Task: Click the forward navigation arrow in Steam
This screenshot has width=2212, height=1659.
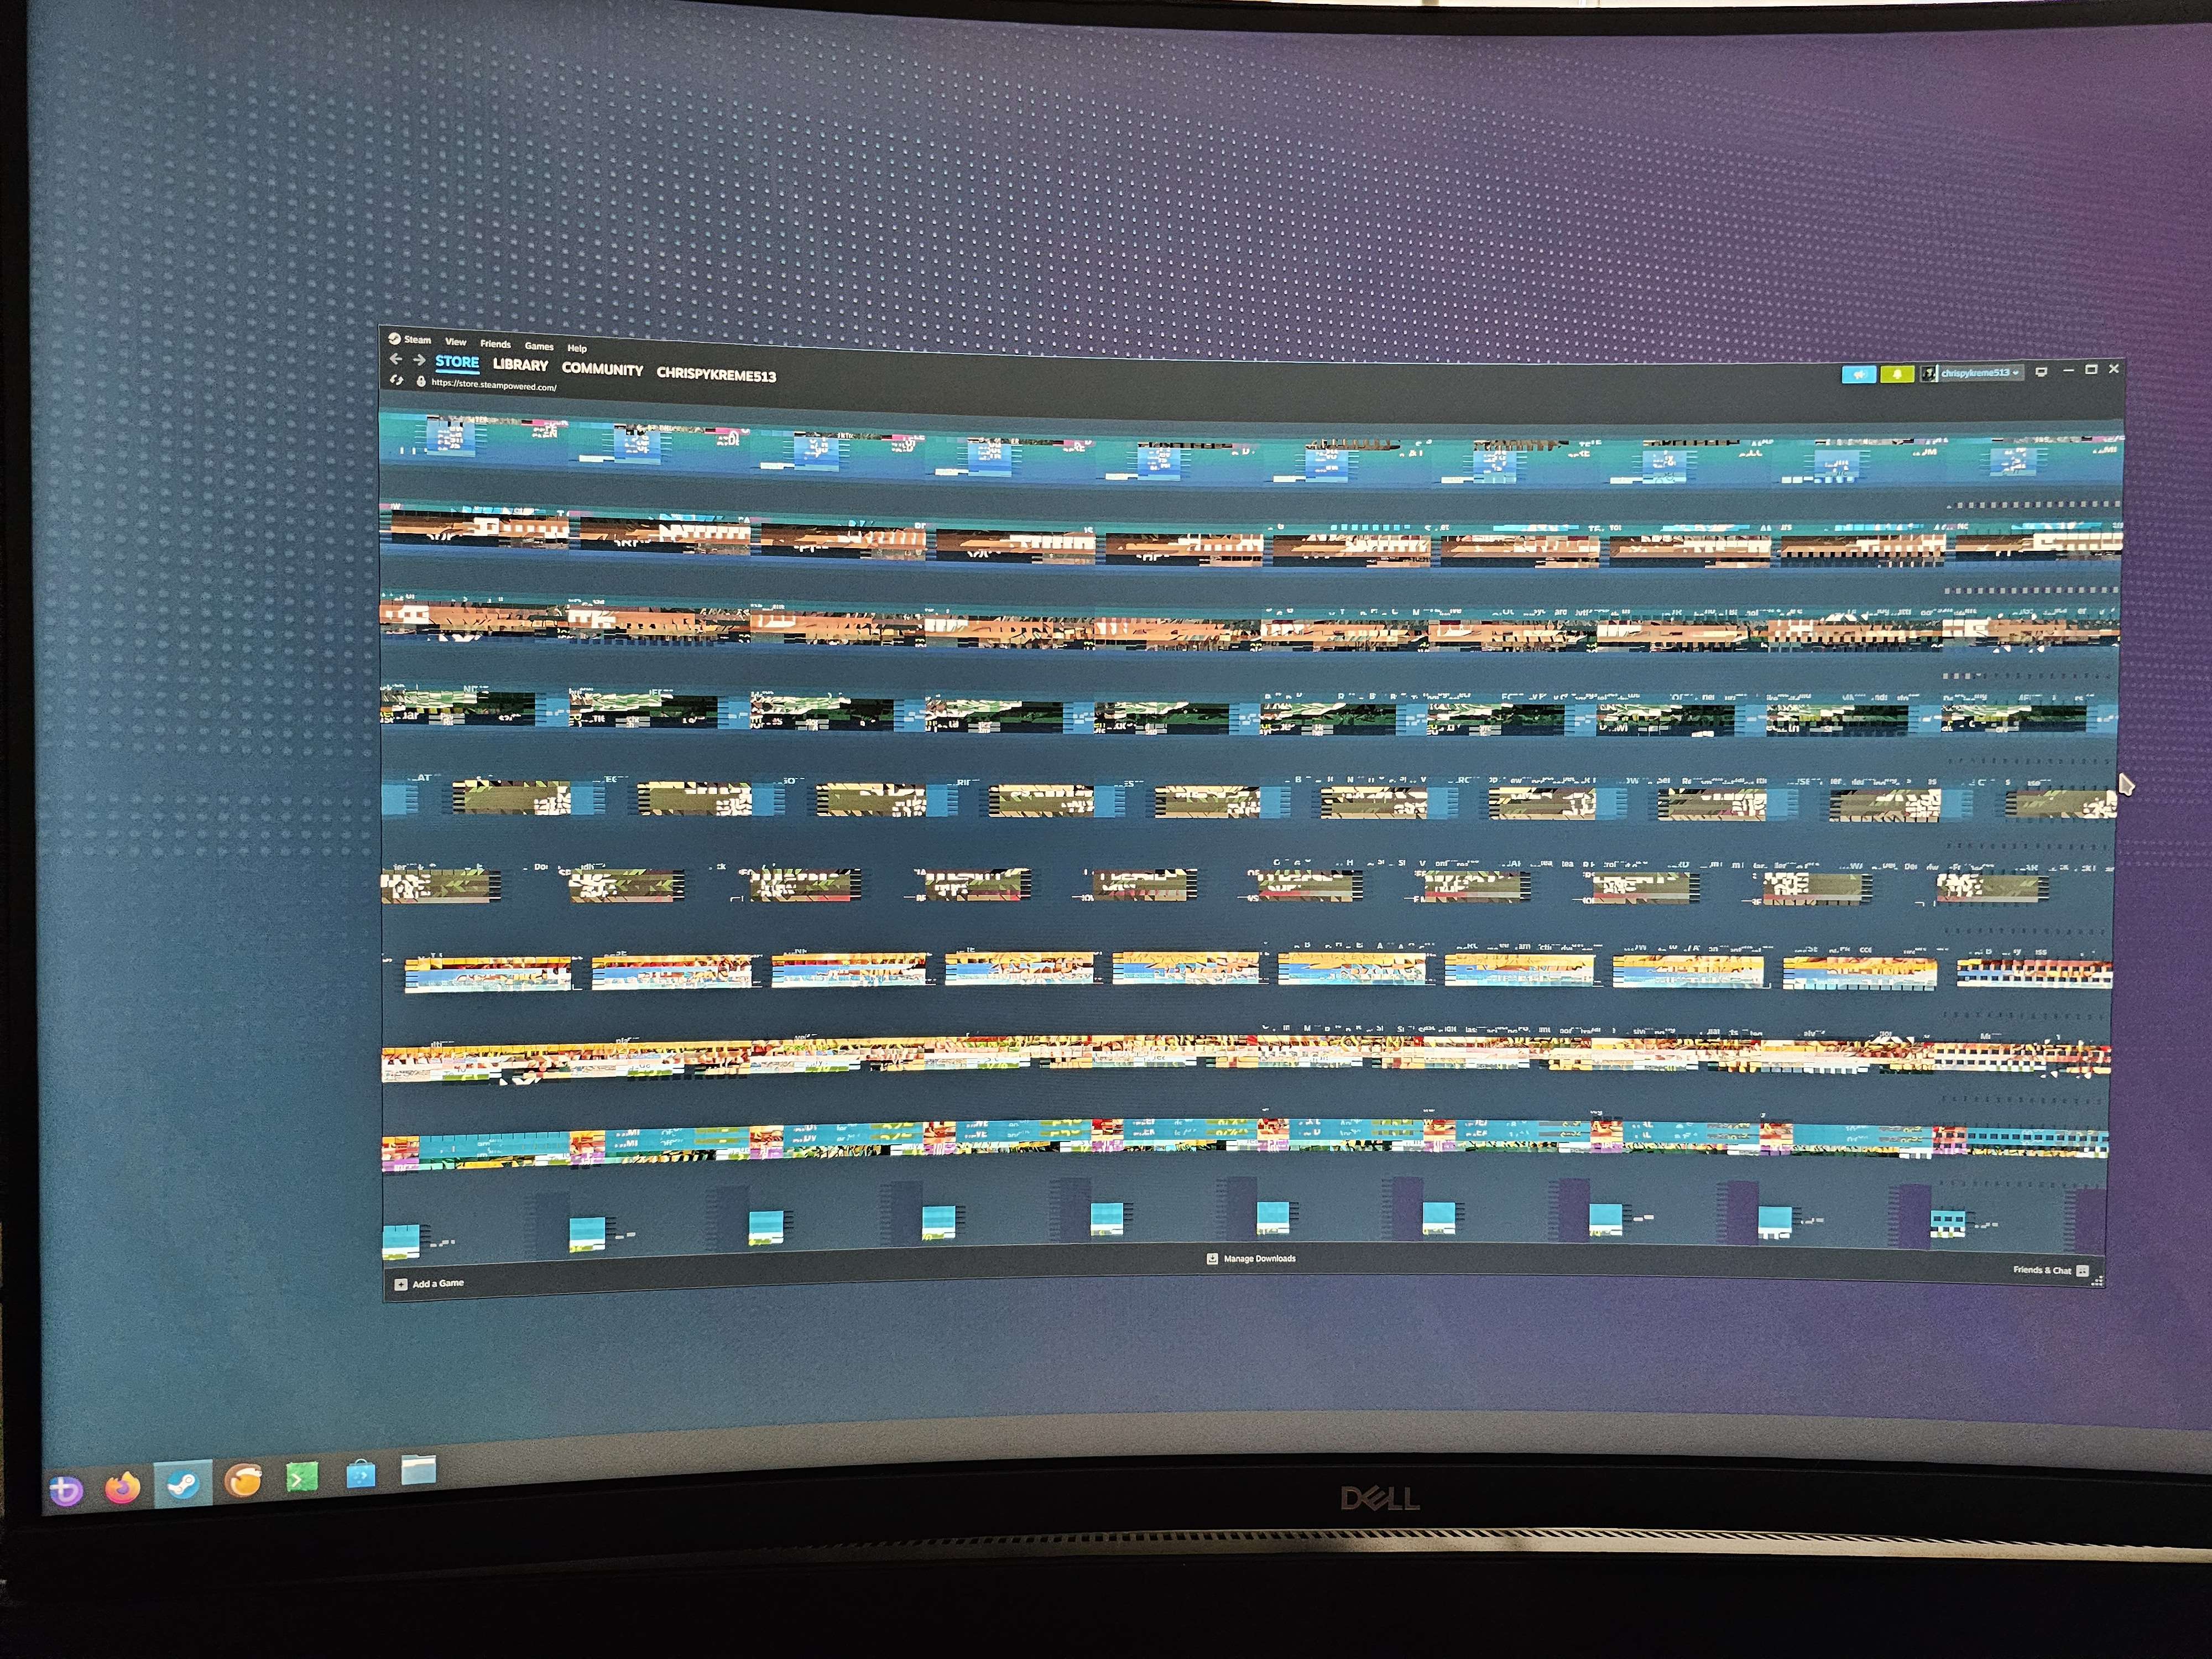Action: (x=419, y=360)
